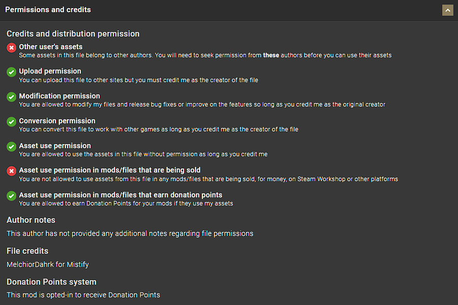Image resolution: width=458 pixels, height=305 pixels.
Task: Collapse the Permissions and credits section
Action: point(447,10)
